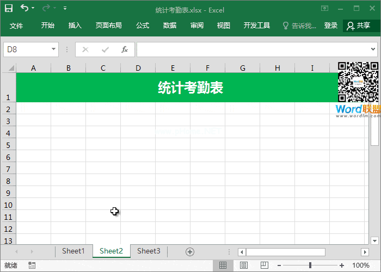This screenshot has width=381, height=272.
Task: Switch to Page Layout view icon
Action: (x=244, y=265)
